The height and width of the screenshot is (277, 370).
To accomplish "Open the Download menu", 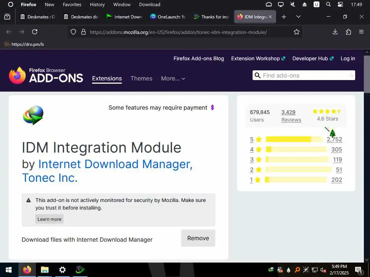I will 150,4.
